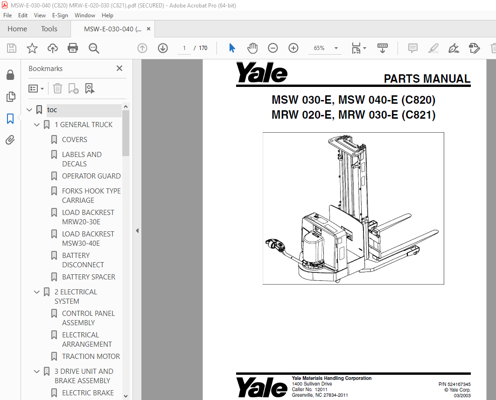Open LABELS AND DECALS bookmark
Screen dimensions: 496x400
(x=82, y=159)
